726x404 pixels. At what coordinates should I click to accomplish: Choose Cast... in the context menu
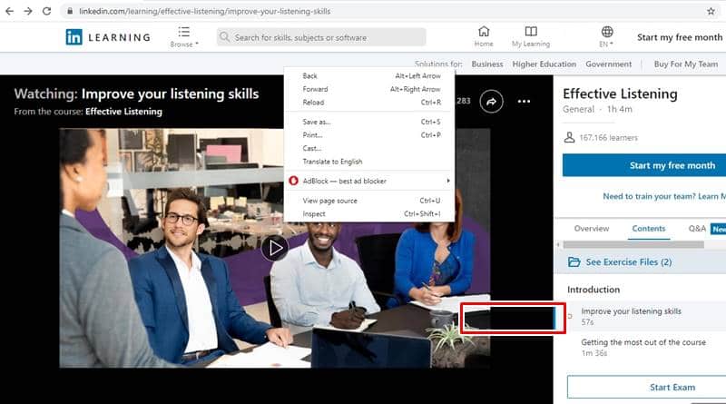(369, 148)
